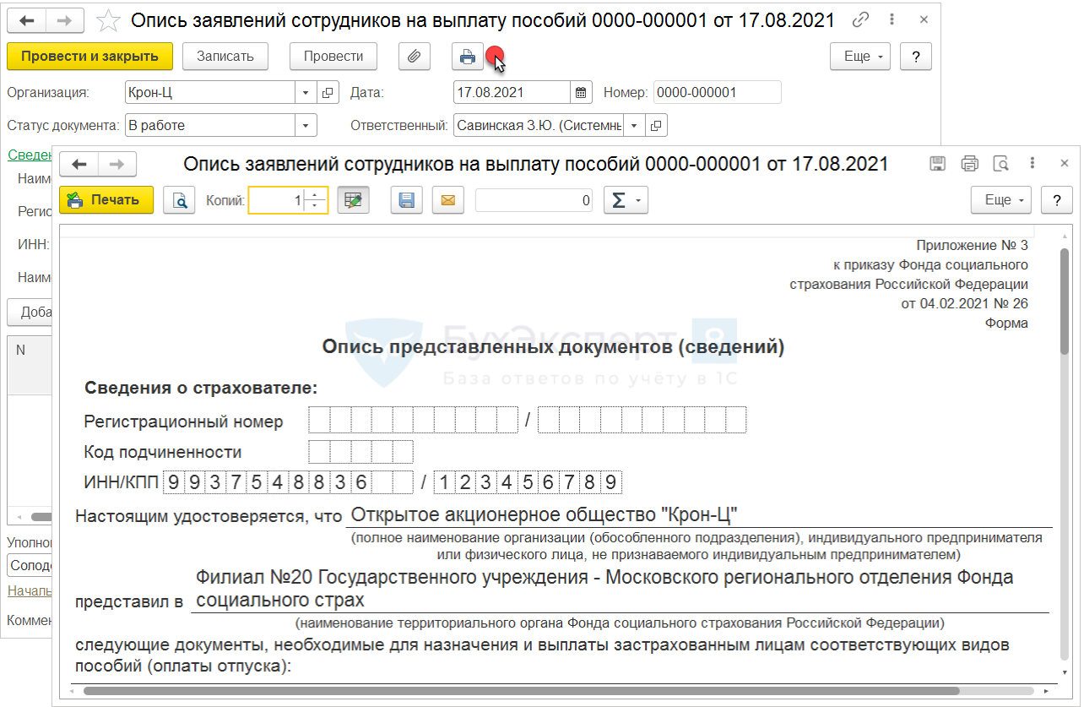The image size is (1084, 707).
Task: Open the Организация record via open icon
Action: coord(328,93)
